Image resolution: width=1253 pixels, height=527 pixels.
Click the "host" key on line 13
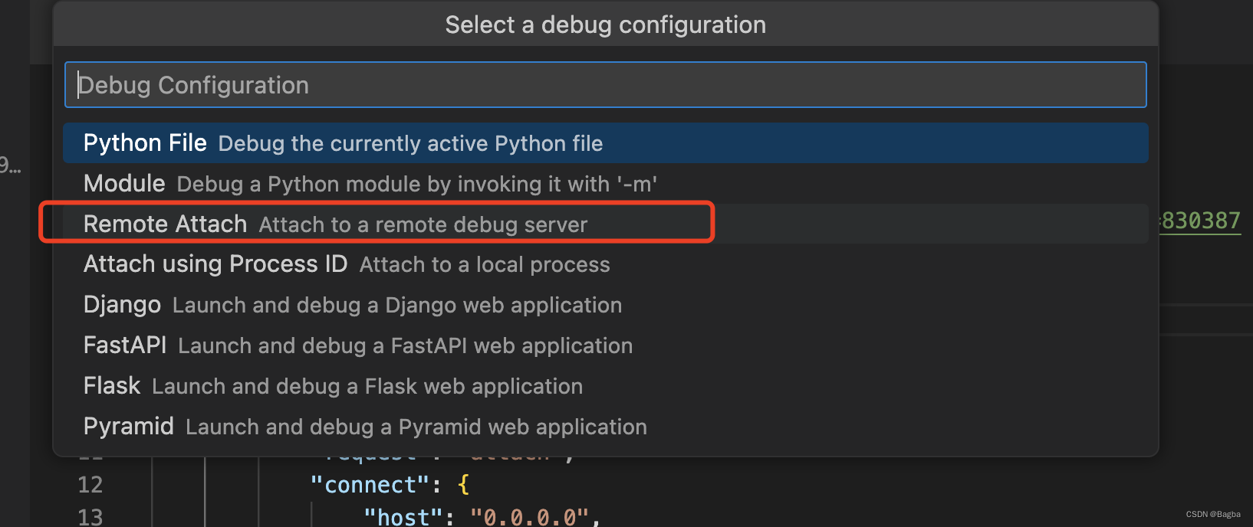[403, 517]
